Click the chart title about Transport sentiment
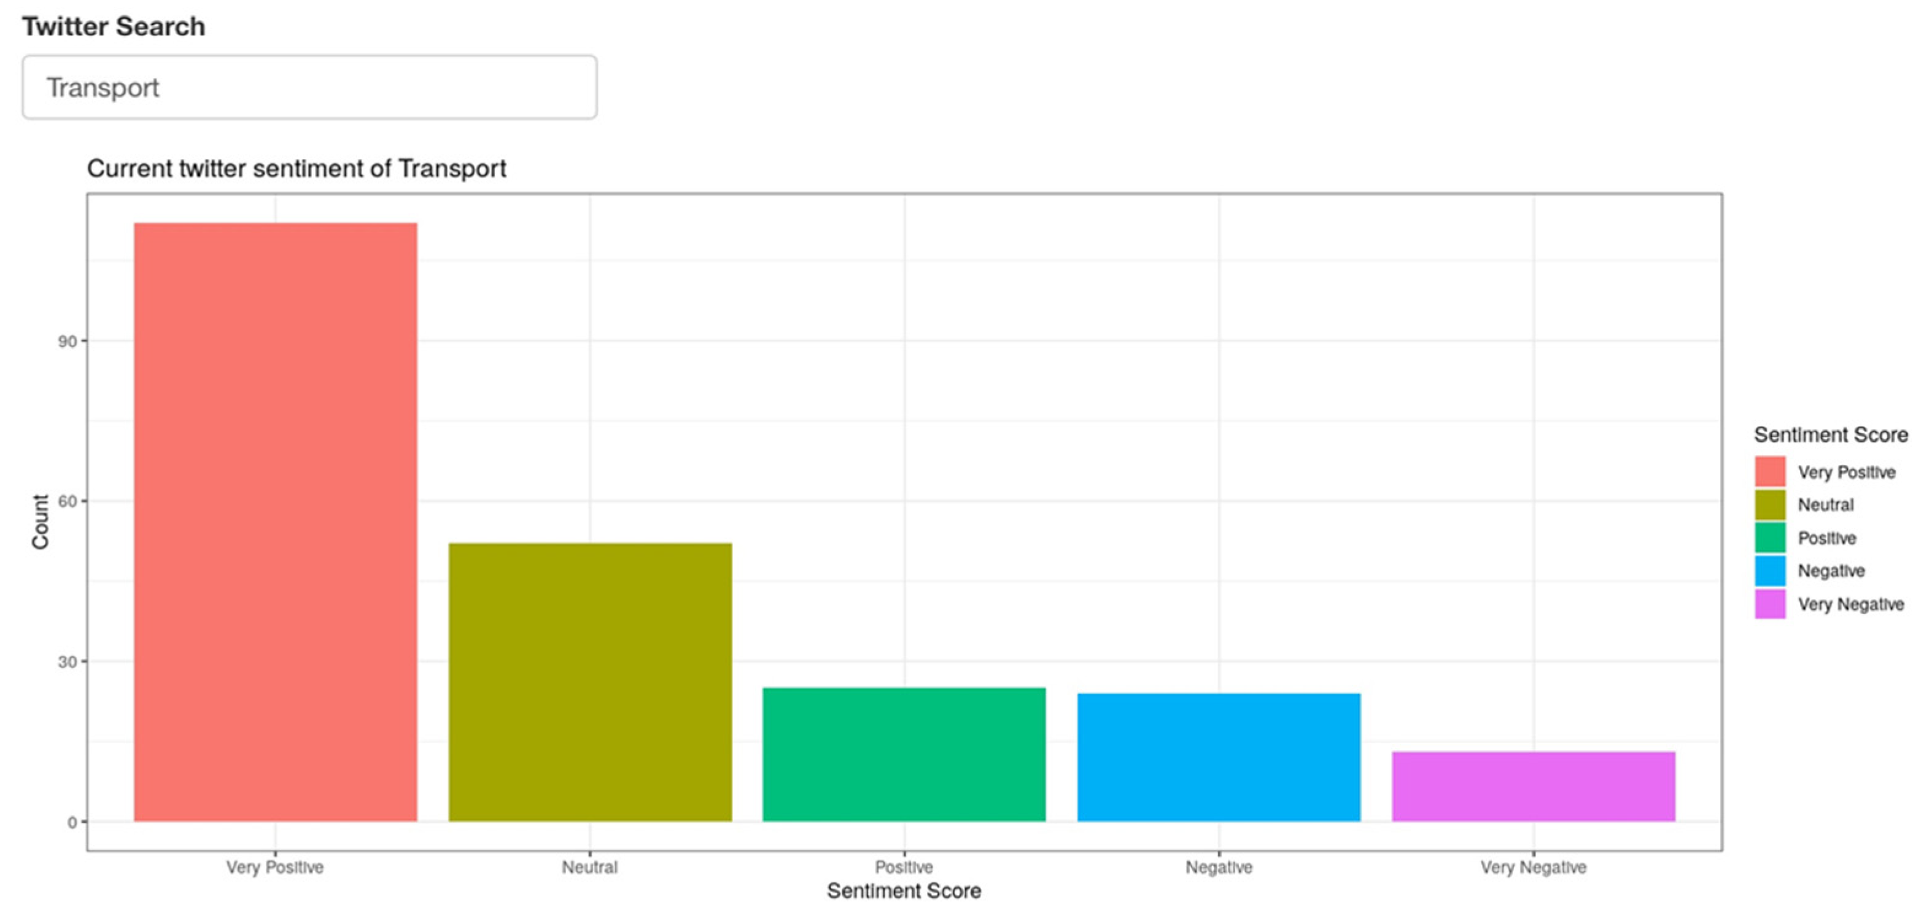 tap(297, 169)
